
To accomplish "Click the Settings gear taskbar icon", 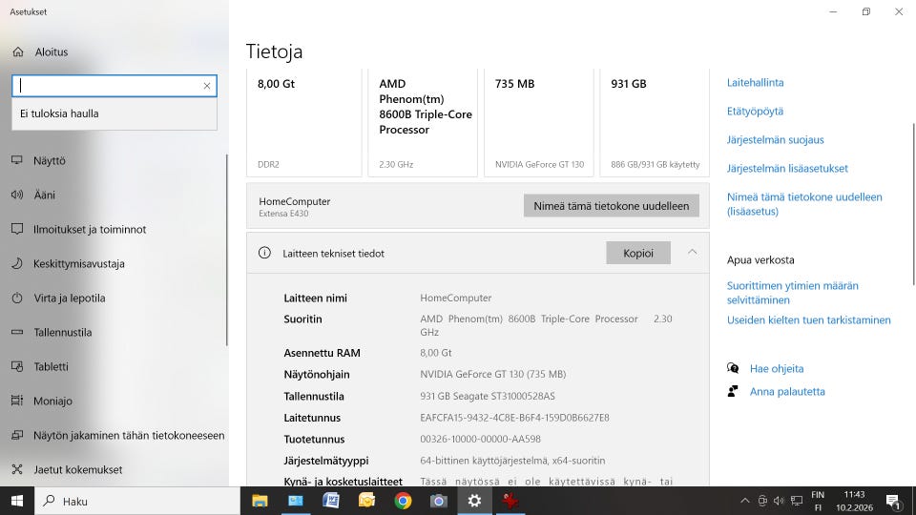I will pos(474,501).
